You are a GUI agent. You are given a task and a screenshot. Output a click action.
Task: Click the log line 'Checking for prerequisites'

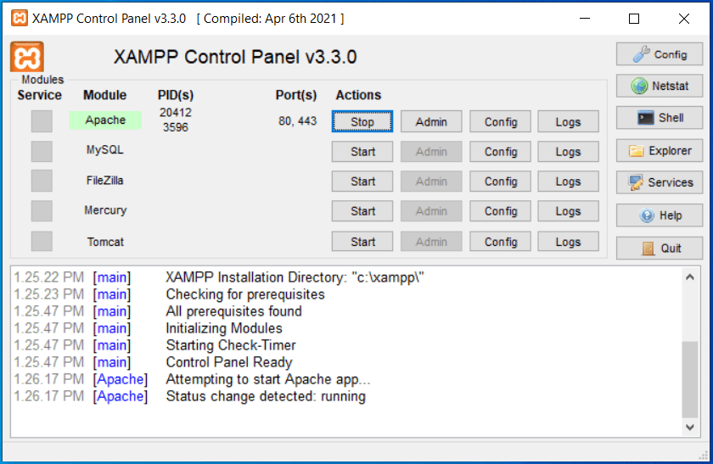[x=245, y=294]
